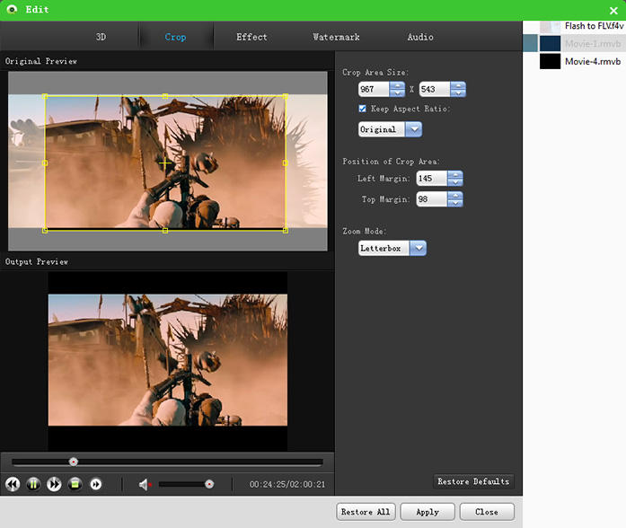Click the playback time 00:24:25/02:00:21
Screen dimensions: 626x528
coord(287,485)
